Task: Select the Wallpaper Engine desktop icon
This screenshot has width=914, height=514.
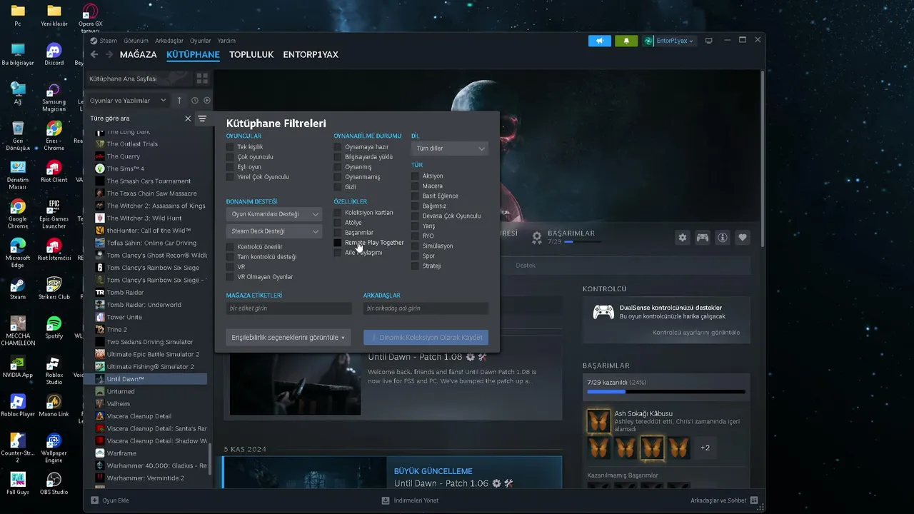Action: point(54,448)
